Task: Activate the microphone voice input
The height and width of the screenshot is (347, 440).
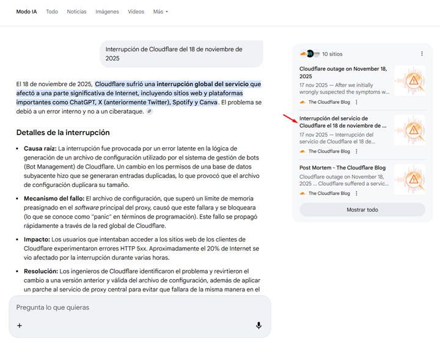Action: click(x=258, y=326)
